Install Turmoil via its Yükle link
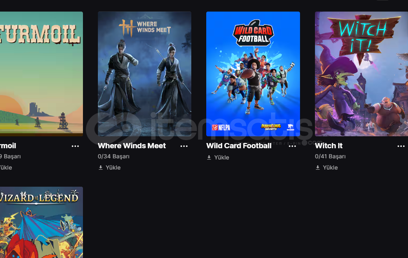 [x=6, y=168]
